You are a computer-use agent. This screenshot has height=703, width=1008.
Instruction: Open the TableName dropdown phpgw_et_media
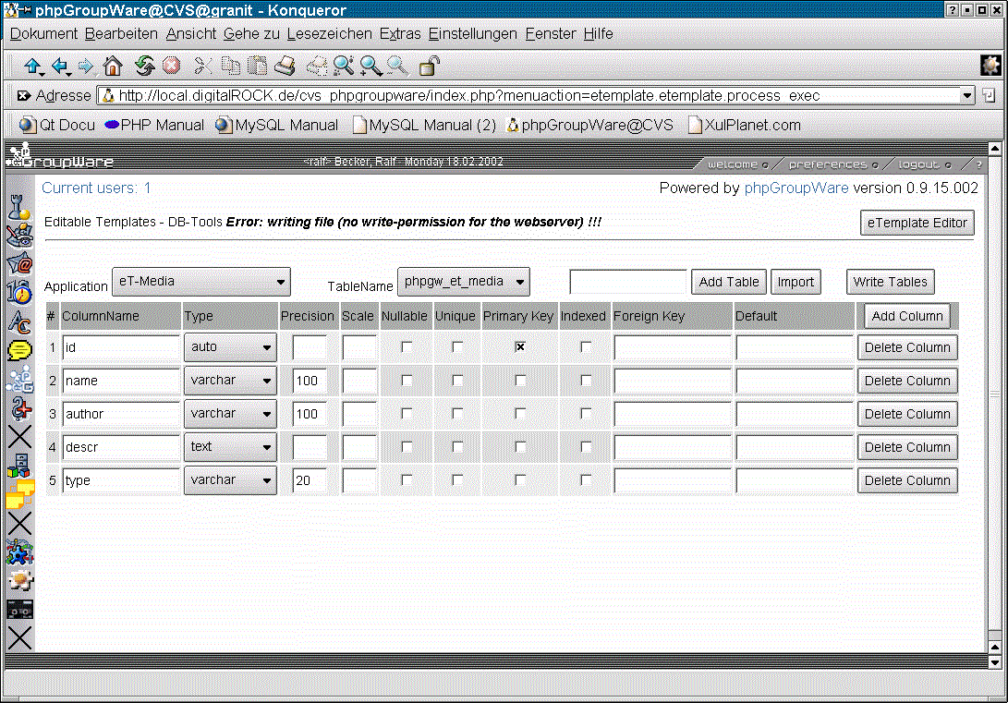(x=464, y=282)
